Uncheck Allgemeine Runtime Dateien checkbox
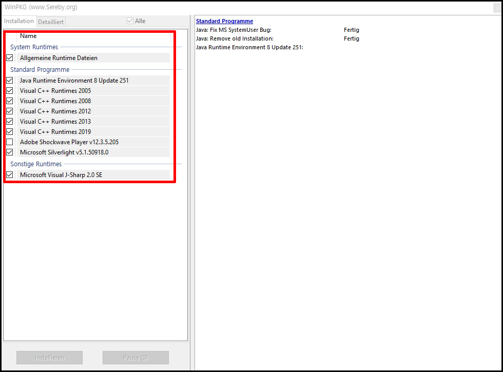 (10, 57)
